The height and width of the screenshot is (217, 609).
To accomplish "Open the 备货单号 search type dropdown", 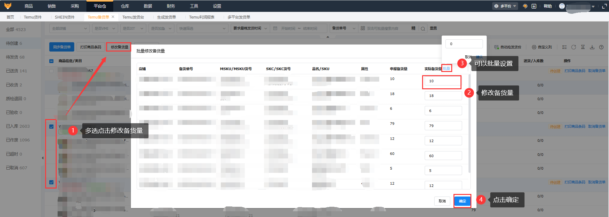I will (x=344, y=28).
